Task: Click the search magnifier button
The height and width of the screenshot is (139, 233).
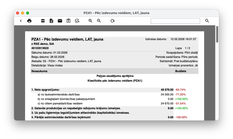Action: tap(207, 21)
